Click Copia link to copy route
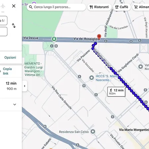The image size is (149, 149). pyautogui.click(x=7, y=71)
